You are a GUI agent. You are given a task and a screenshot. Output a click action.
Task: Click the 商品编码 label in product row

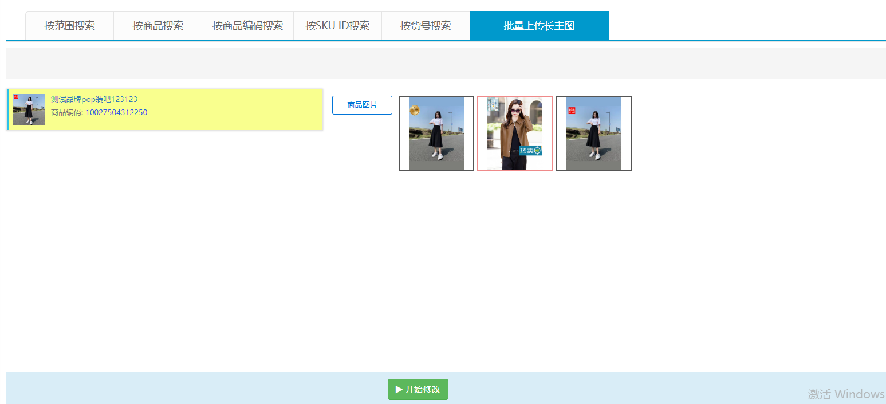pyautogui.click(x=66, y=113)
